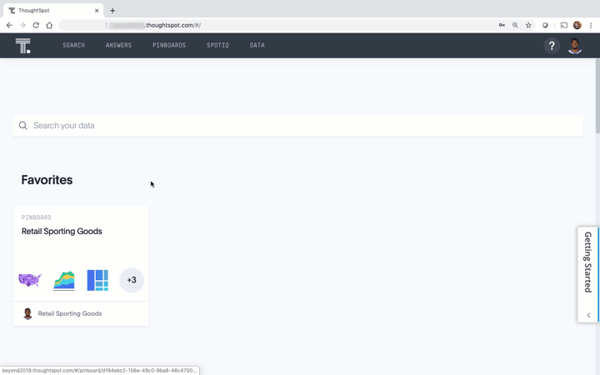Open the SEARCH nav item
Image resolution: width=600 pixels, height=375 pixels.
(74, 45)
